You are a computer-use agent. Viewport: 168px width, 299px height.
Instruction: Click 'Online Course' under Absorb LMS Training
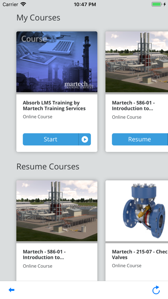37,117
